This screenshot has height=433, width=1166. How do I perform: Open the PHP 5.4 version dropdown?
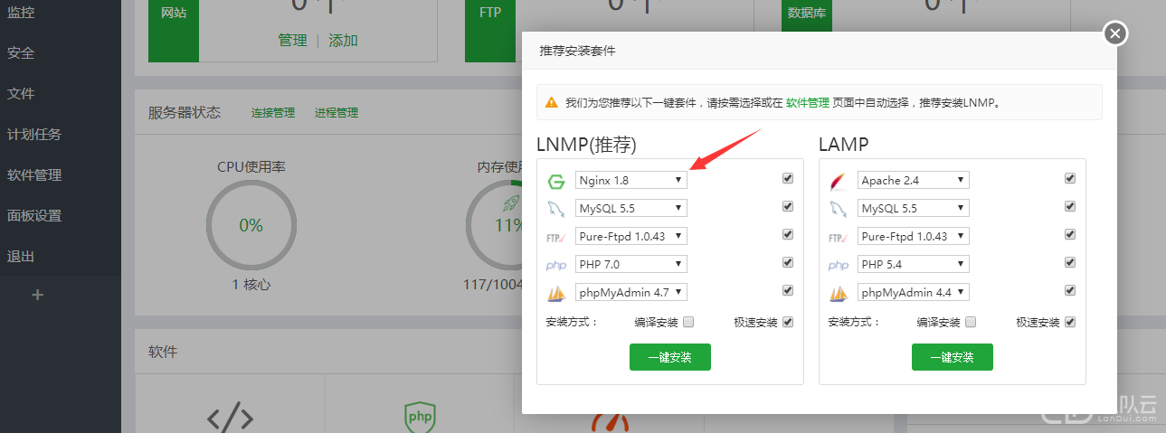tap(914, 265)
